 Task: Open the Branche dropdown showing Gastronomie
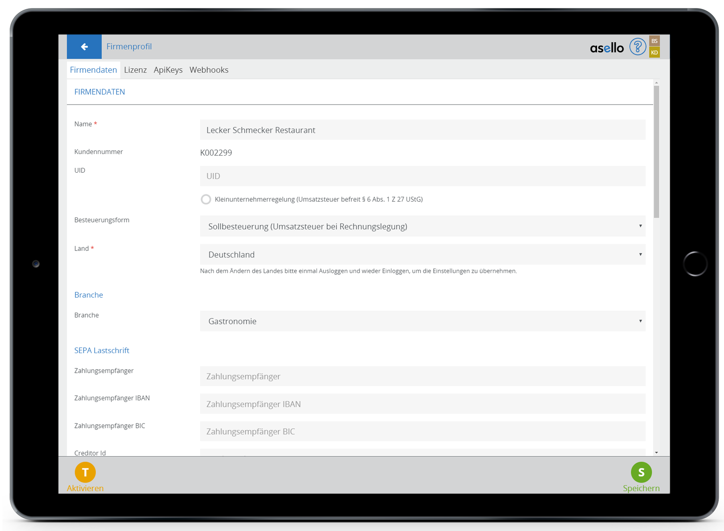(422, 321)
